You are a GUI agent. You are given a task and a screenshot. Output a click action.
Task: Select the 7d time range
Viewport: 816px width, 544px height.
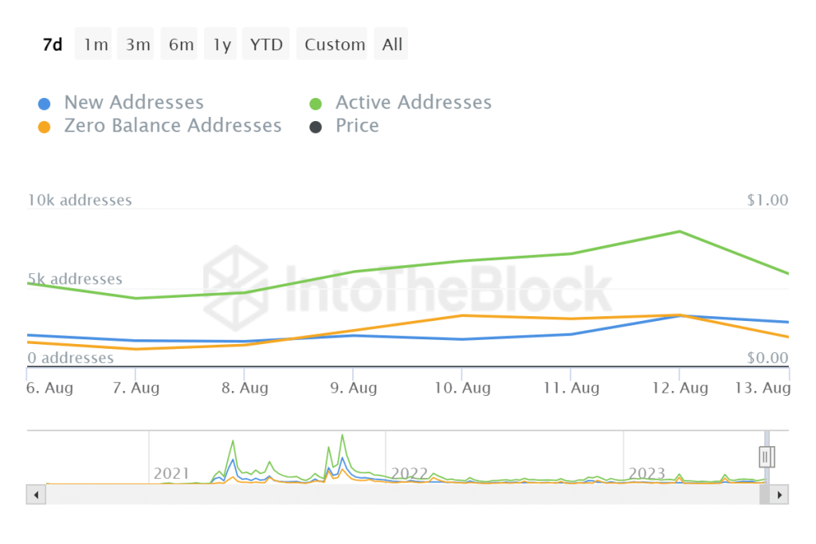(53, 45)
